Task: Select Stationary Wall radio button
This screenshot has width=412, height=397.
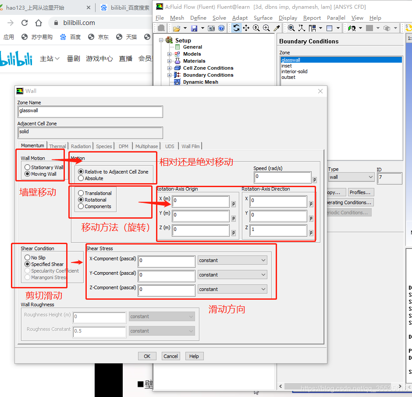Action: click(27, 167)
